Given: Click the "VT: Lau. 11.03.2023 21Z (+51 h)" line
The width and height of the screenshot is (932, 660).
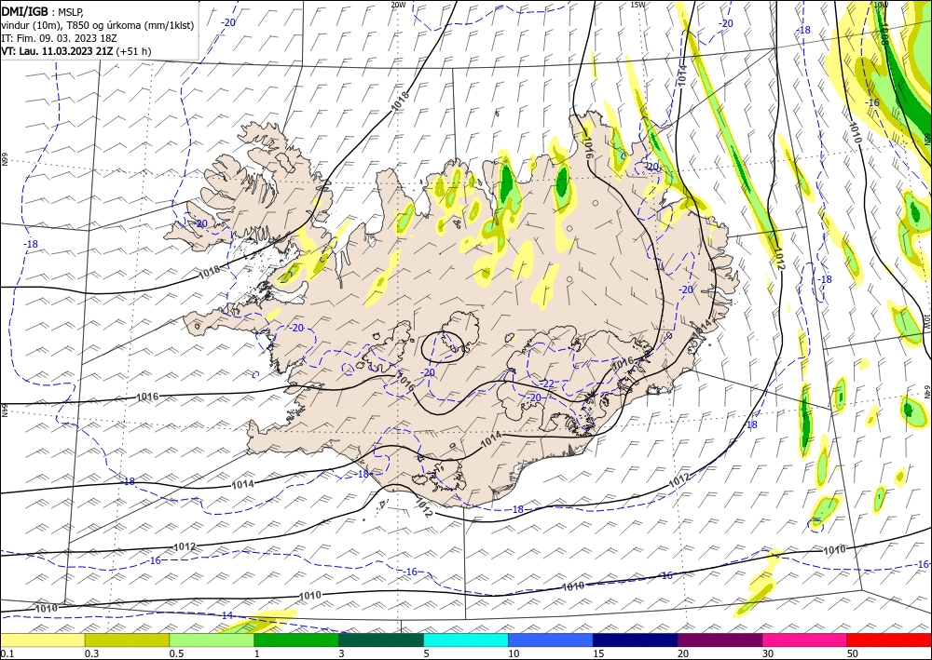Looking at the screenshot, I should click(x=76, y=51).
